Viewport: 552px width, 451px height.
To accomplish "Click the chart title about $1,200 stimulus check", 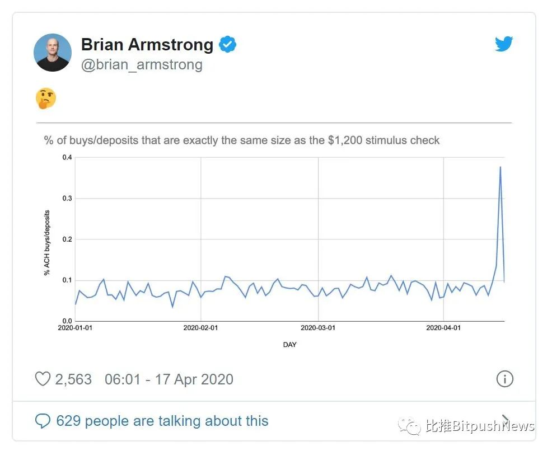I will point(242,140).
